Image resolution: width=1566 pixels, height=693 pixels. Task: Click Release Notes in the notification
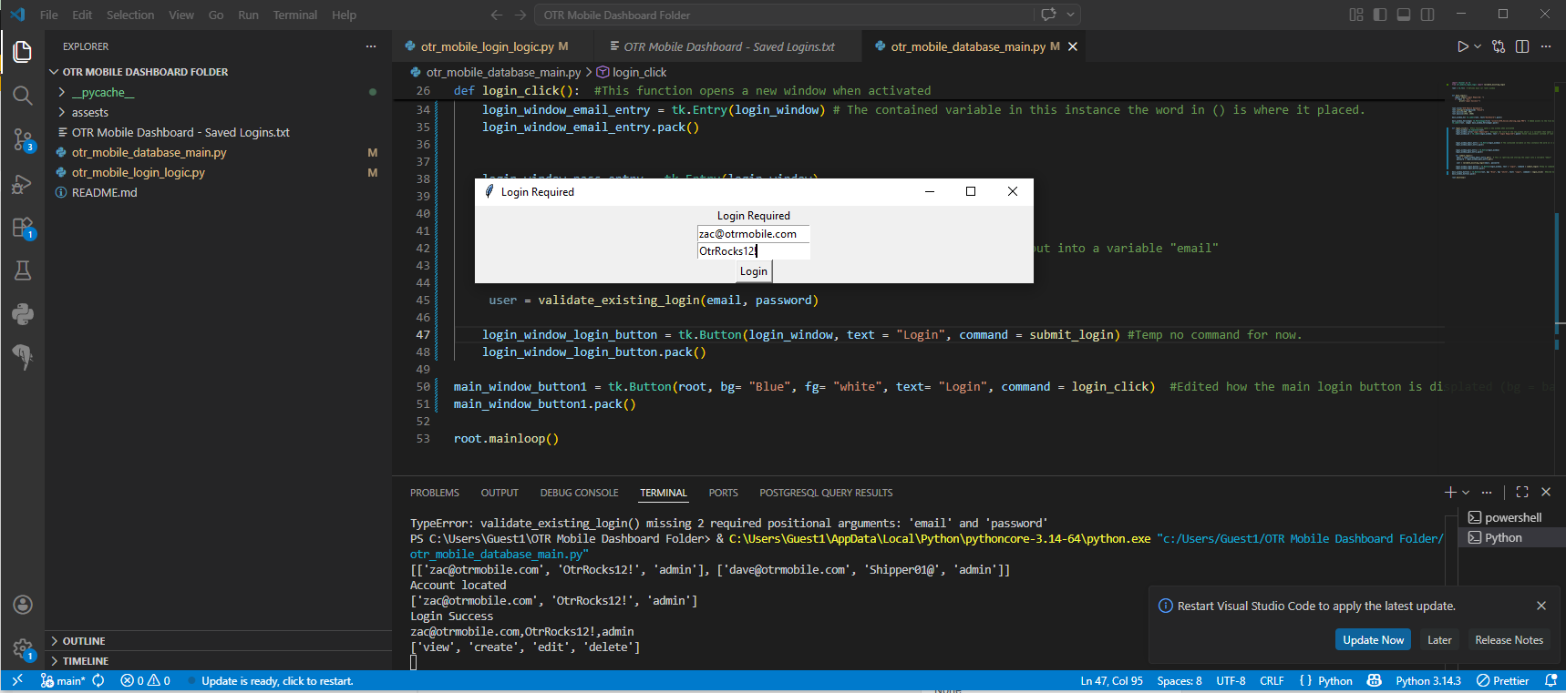tap(1509, 640)
